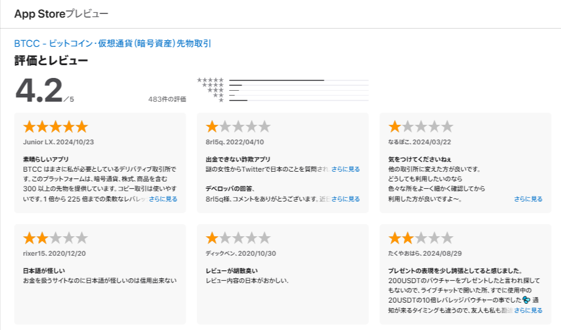This screenshot has width=561, height=330.
Task: Click review title レビューが胡散臭い
Action: click(x=231, y=271)
